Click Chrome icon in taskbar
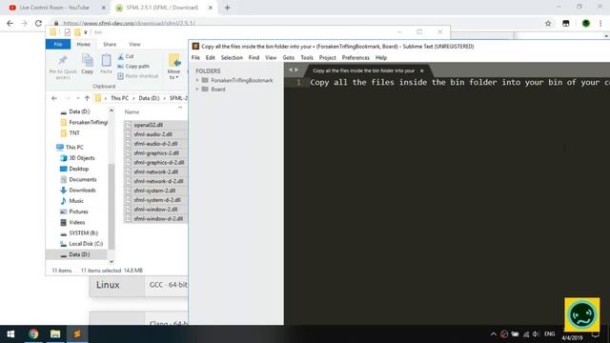Viewport: 610px width, 343px height. (x=33, y=333)
